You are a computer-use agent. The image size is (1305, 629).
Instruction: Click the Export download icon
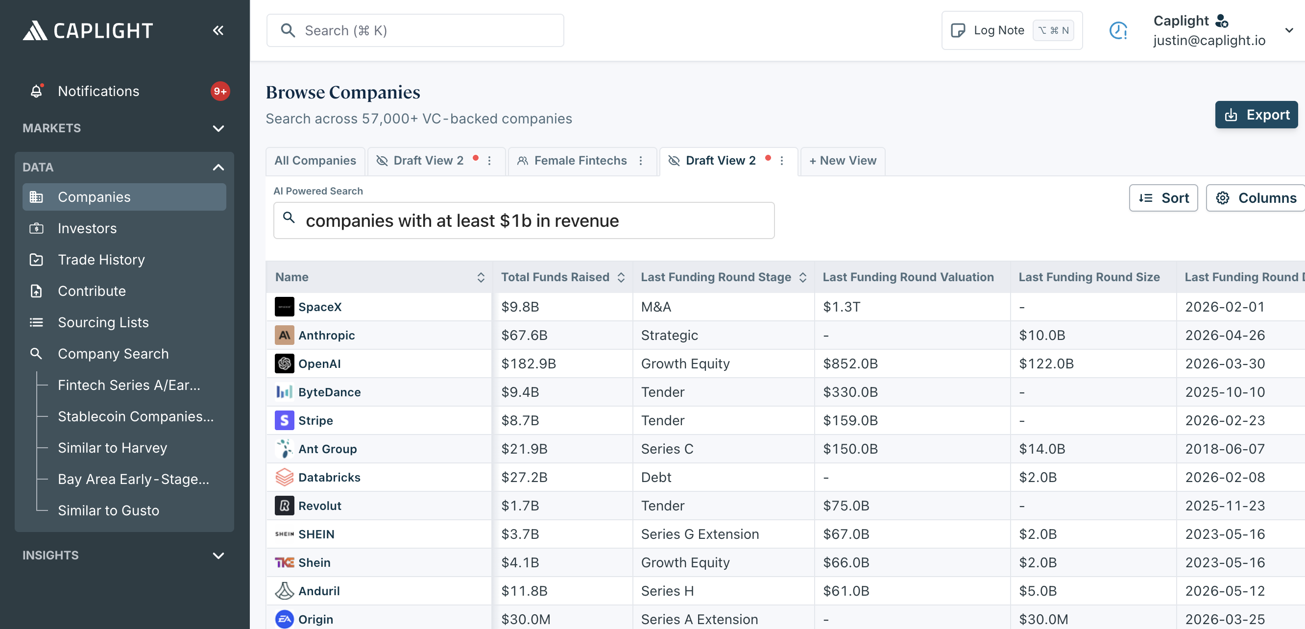(1231, 115)
